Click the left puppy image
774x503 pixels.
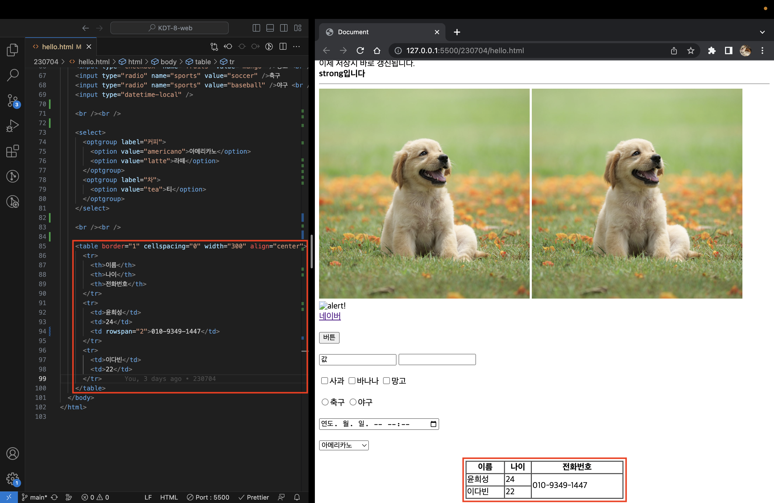tap(424, 193)
